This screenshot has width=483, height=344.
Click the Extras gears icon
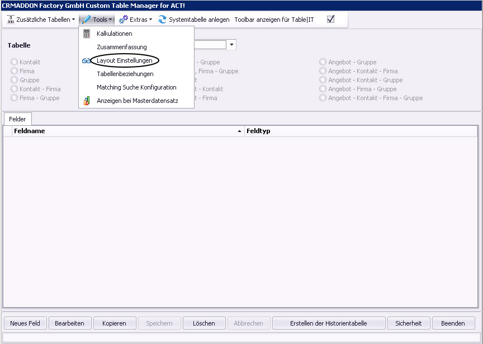click(124, 20)
